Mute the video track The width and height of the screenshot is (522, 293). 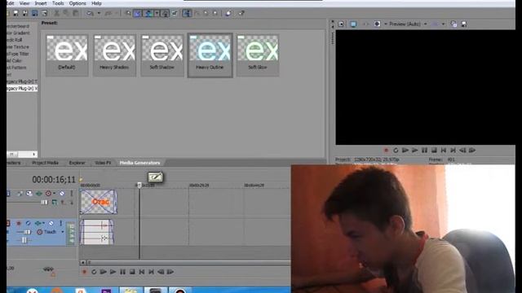pos(62,193)
